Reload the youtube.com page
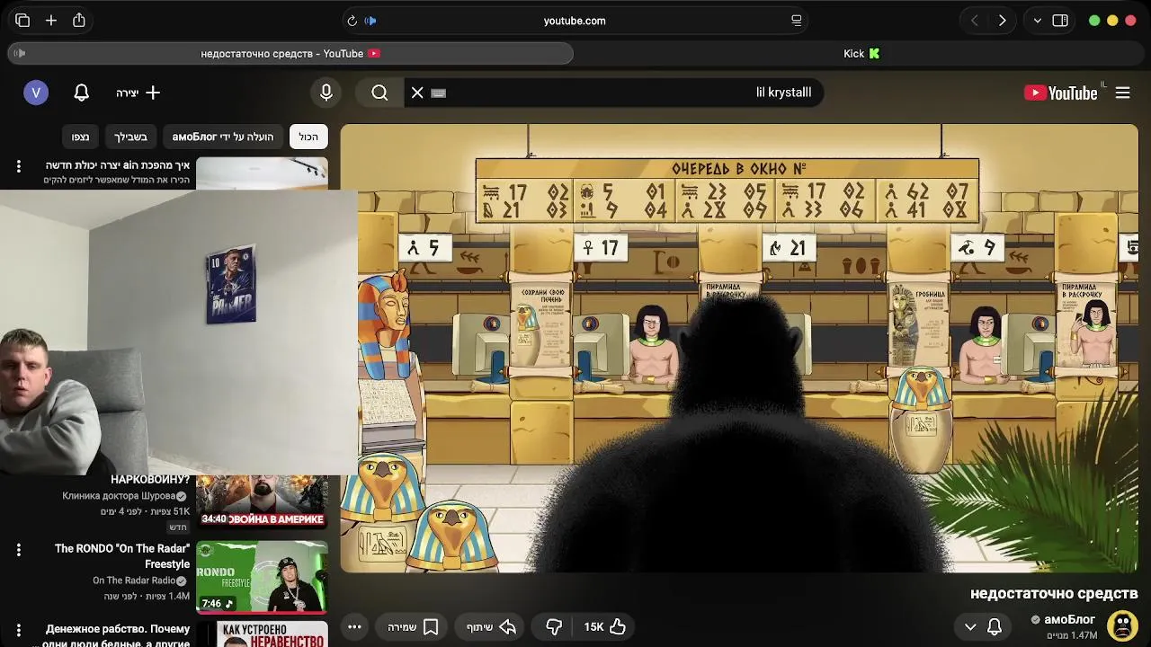The height and width of the screenshot is (647, 1151). pyautogui.click(x=352, y=21)
